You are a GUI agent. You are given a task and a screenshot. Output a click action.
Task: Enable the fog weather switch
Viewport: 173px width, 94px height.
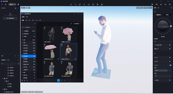pyautogui.click(x=170, y=61)
